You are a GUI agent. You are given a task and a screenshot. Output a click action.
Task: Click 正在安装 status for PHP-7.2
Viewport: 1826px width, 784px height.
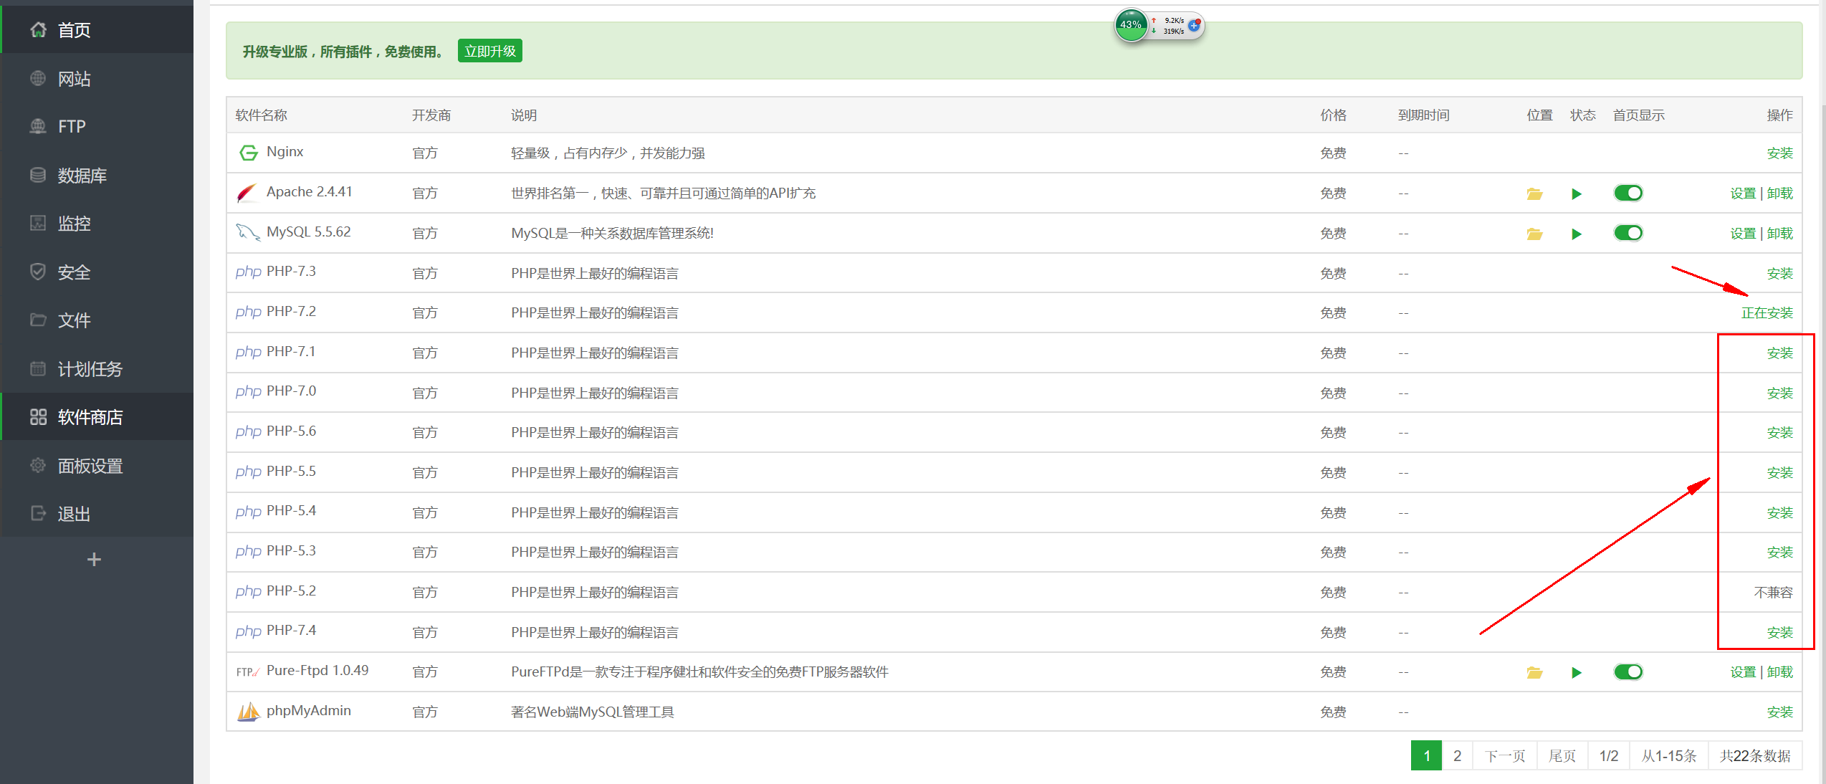(1767, 312)
